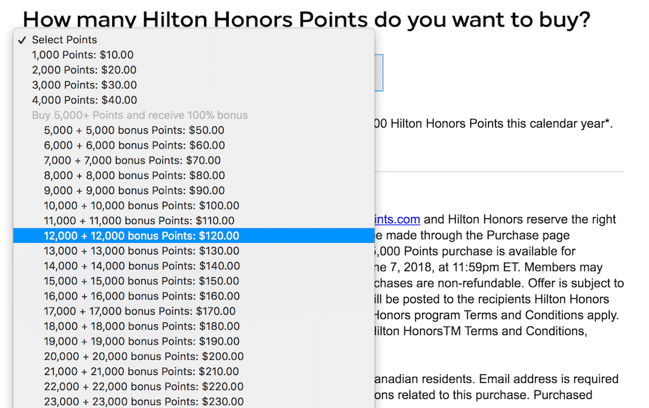Pick 13,000 + 13,000 bonus Points: $130.00
Viewport: 649px width, 408px height.
click(x=142, y=251)
